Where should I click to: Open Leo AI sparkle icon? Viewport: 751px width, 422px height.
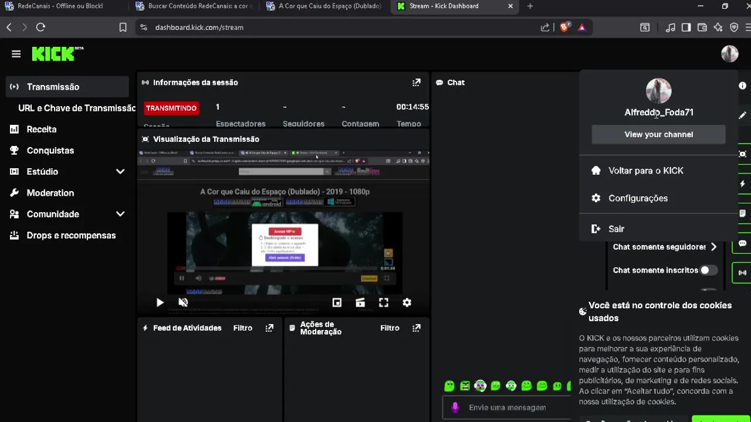pos(718,27)
